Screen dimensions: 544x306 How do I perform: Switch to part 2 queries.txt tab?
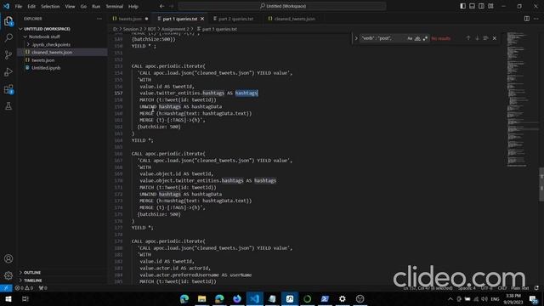tap(235, 19)
